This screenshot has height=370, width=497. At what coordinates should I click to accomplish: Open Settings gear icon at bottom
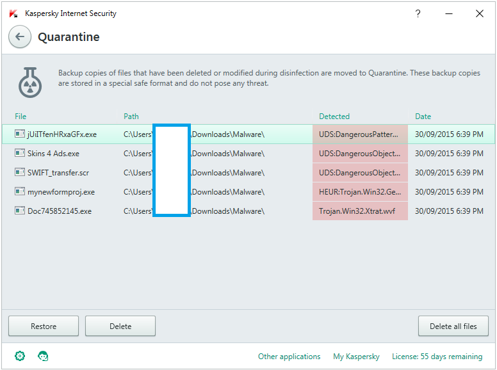[20, 356]
